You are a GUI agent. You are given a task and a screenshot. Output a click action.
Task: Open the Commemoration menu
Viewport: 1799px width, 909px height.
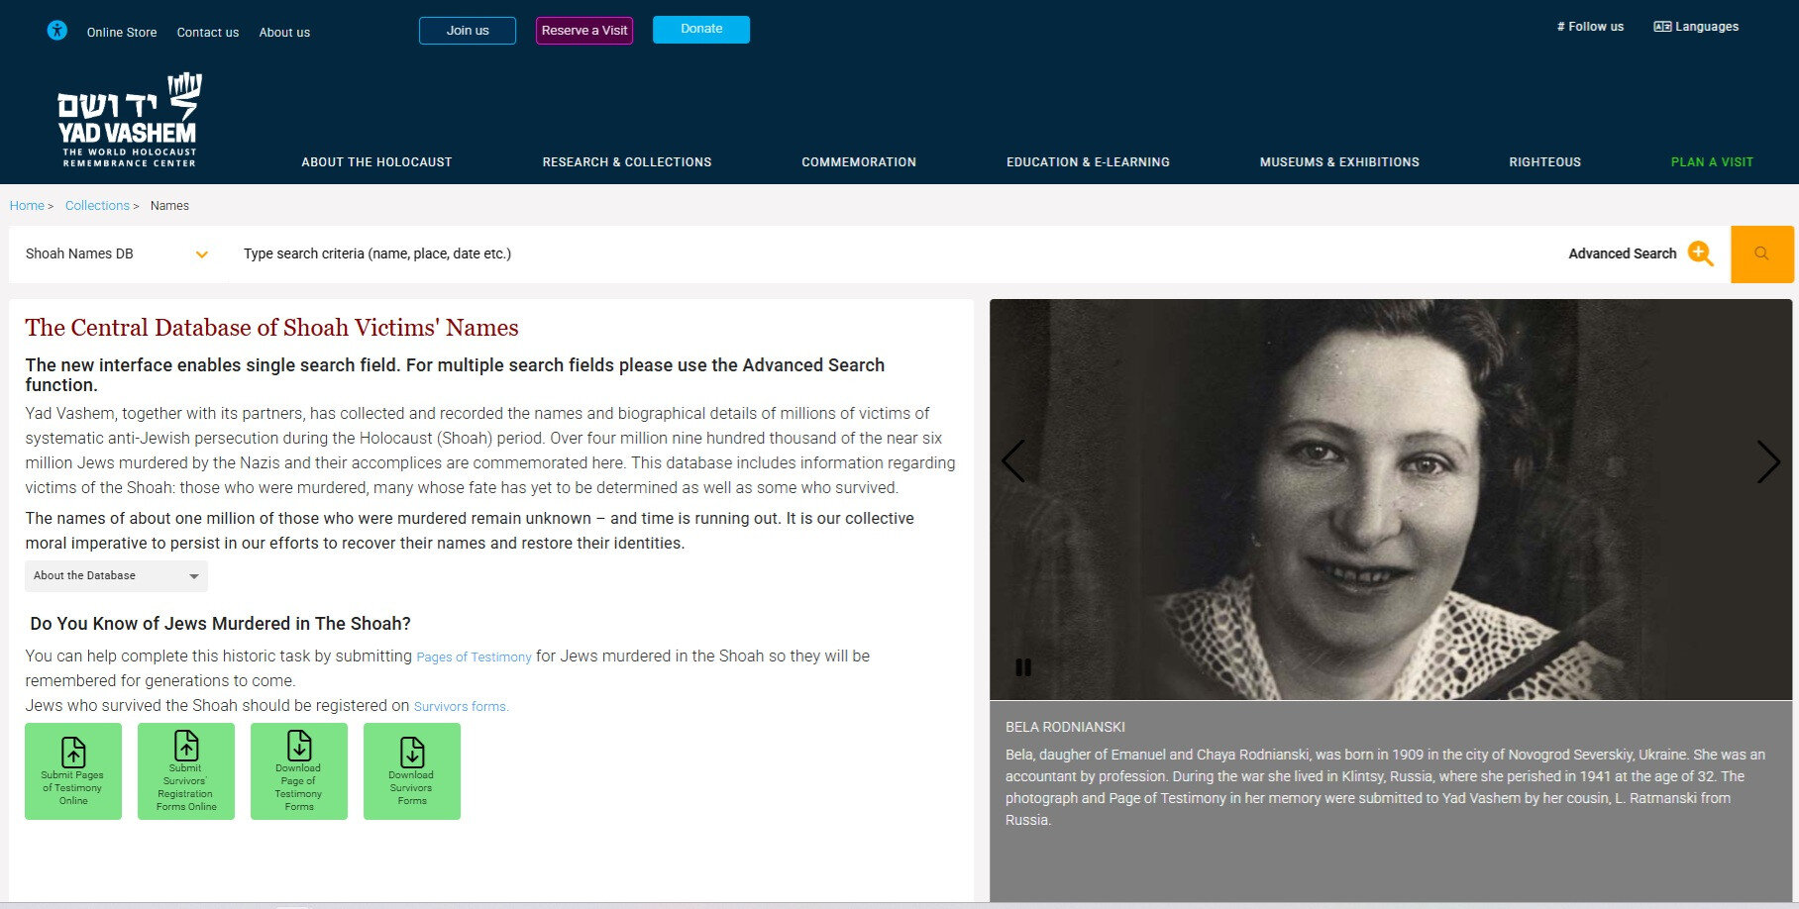tap(858, 162)
